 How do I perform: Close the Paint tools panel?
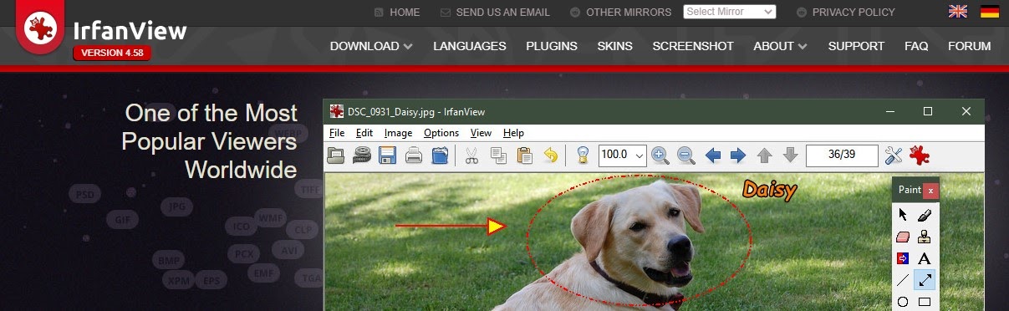tap(931, 191)
